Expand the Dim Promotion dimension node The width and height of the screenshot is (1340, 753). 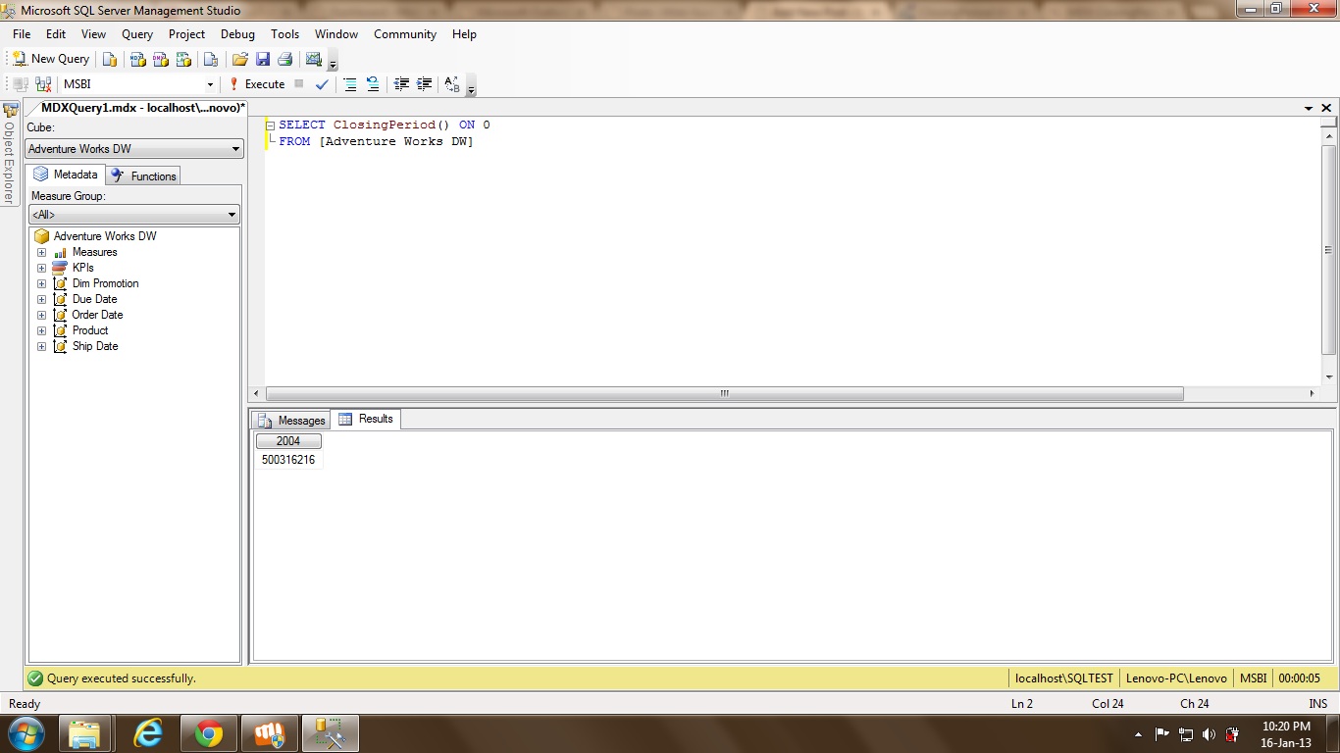(41, 283)
